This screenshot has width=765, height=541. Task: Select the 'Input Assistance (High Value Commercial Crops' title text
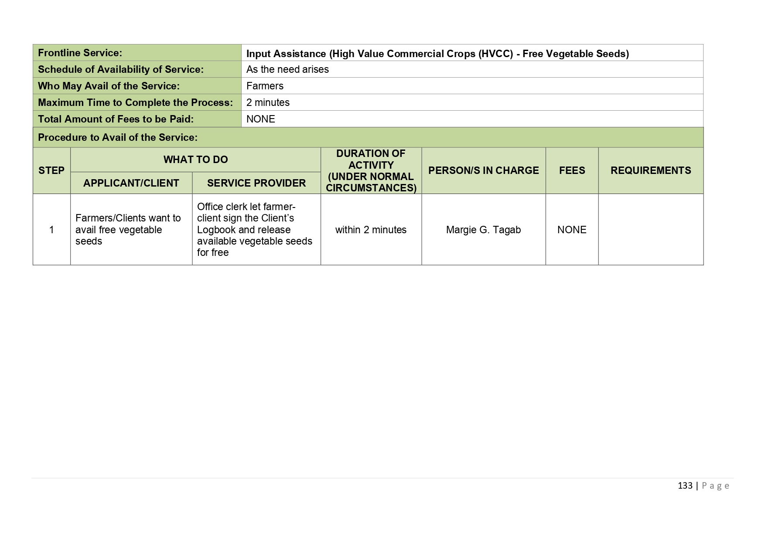(x=361, y=54)
